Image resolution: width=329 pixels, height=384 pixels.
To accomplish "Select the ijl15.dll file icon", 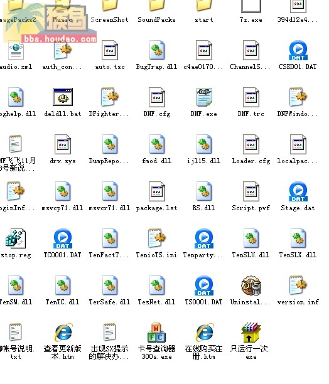I will tap(204, 144).
